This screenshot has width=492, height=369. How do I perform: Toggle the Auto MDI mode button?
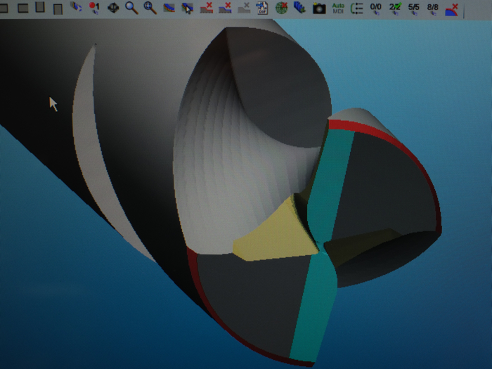click(x=338, y=8)
